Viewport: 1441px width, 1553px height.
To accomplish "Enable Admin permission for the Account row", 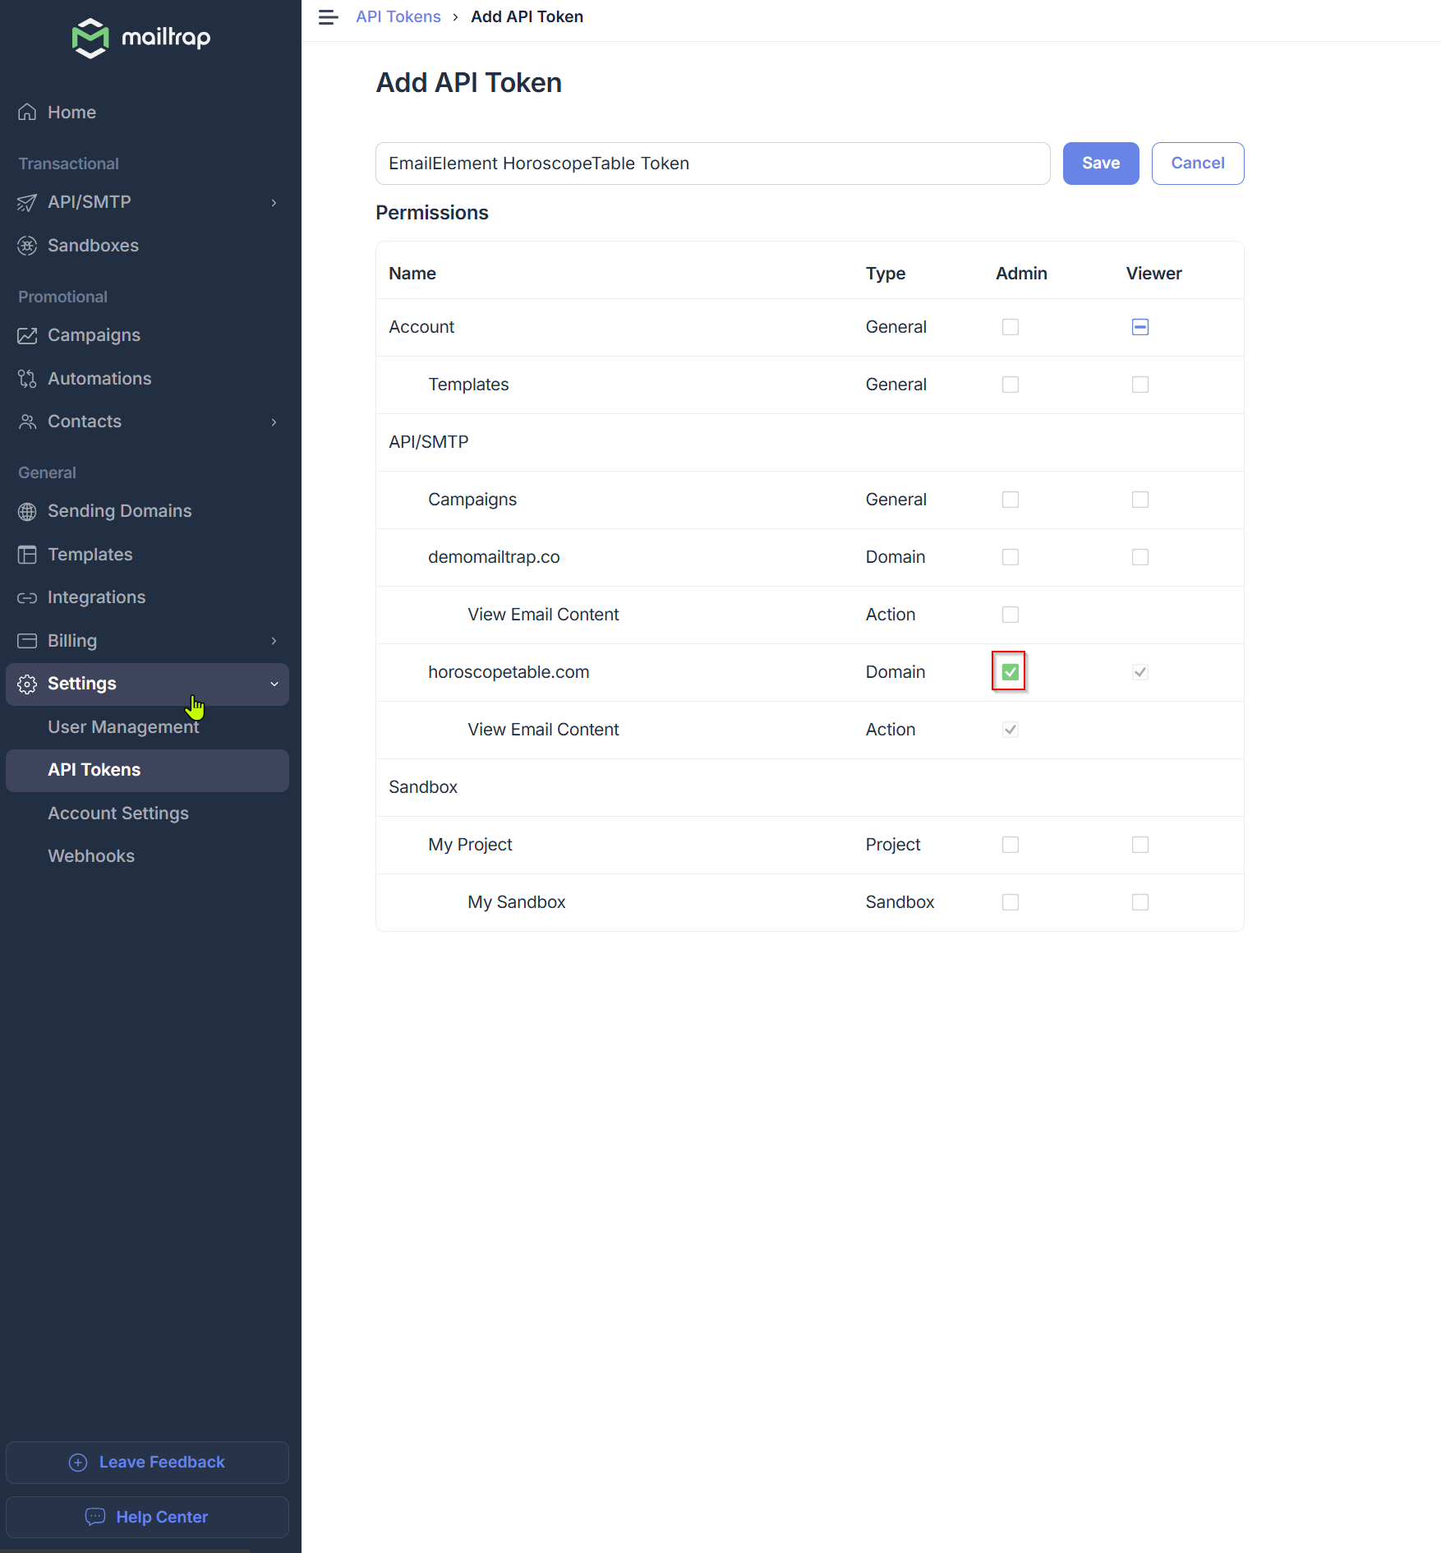I will [1010, 327].
